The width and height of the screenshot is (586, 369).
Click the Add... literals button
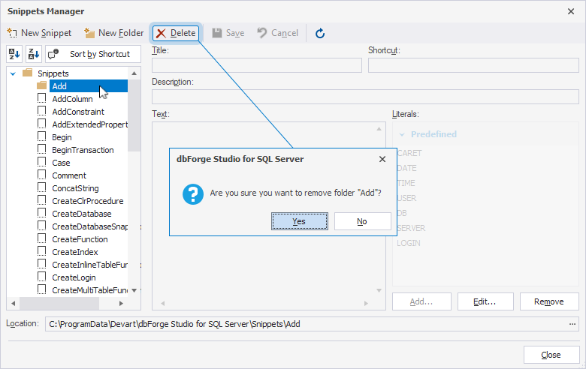click(421, 301)
